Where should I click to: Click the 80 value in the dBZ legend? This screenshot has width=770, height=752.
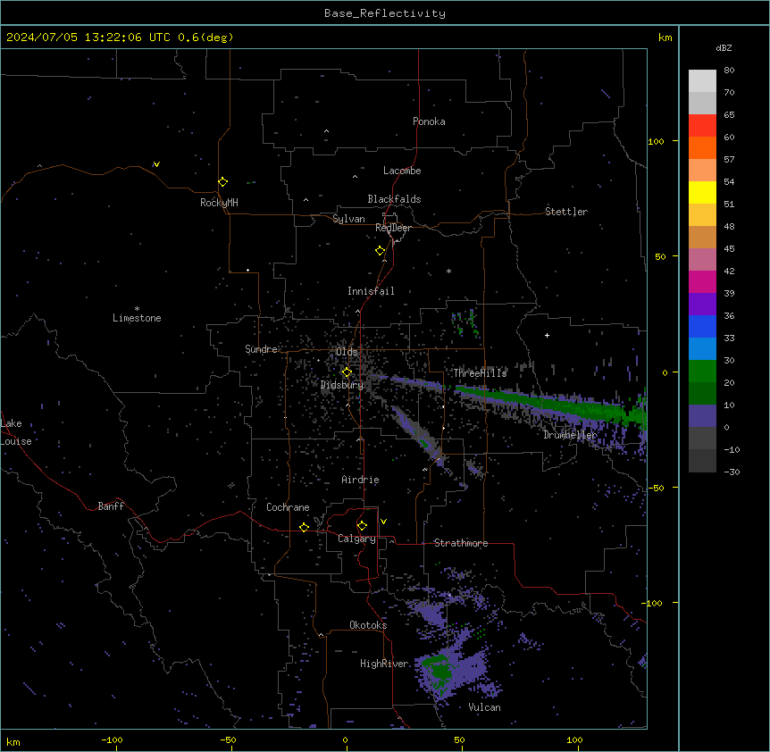[729, 71]
